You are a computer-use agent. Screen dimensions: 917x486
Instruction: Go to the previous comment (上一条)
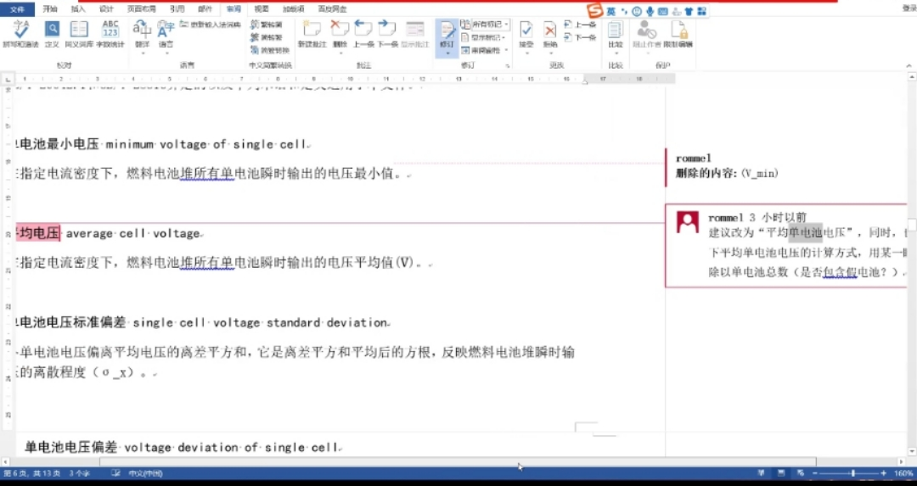pyautogui.click(x=363, y=32)
